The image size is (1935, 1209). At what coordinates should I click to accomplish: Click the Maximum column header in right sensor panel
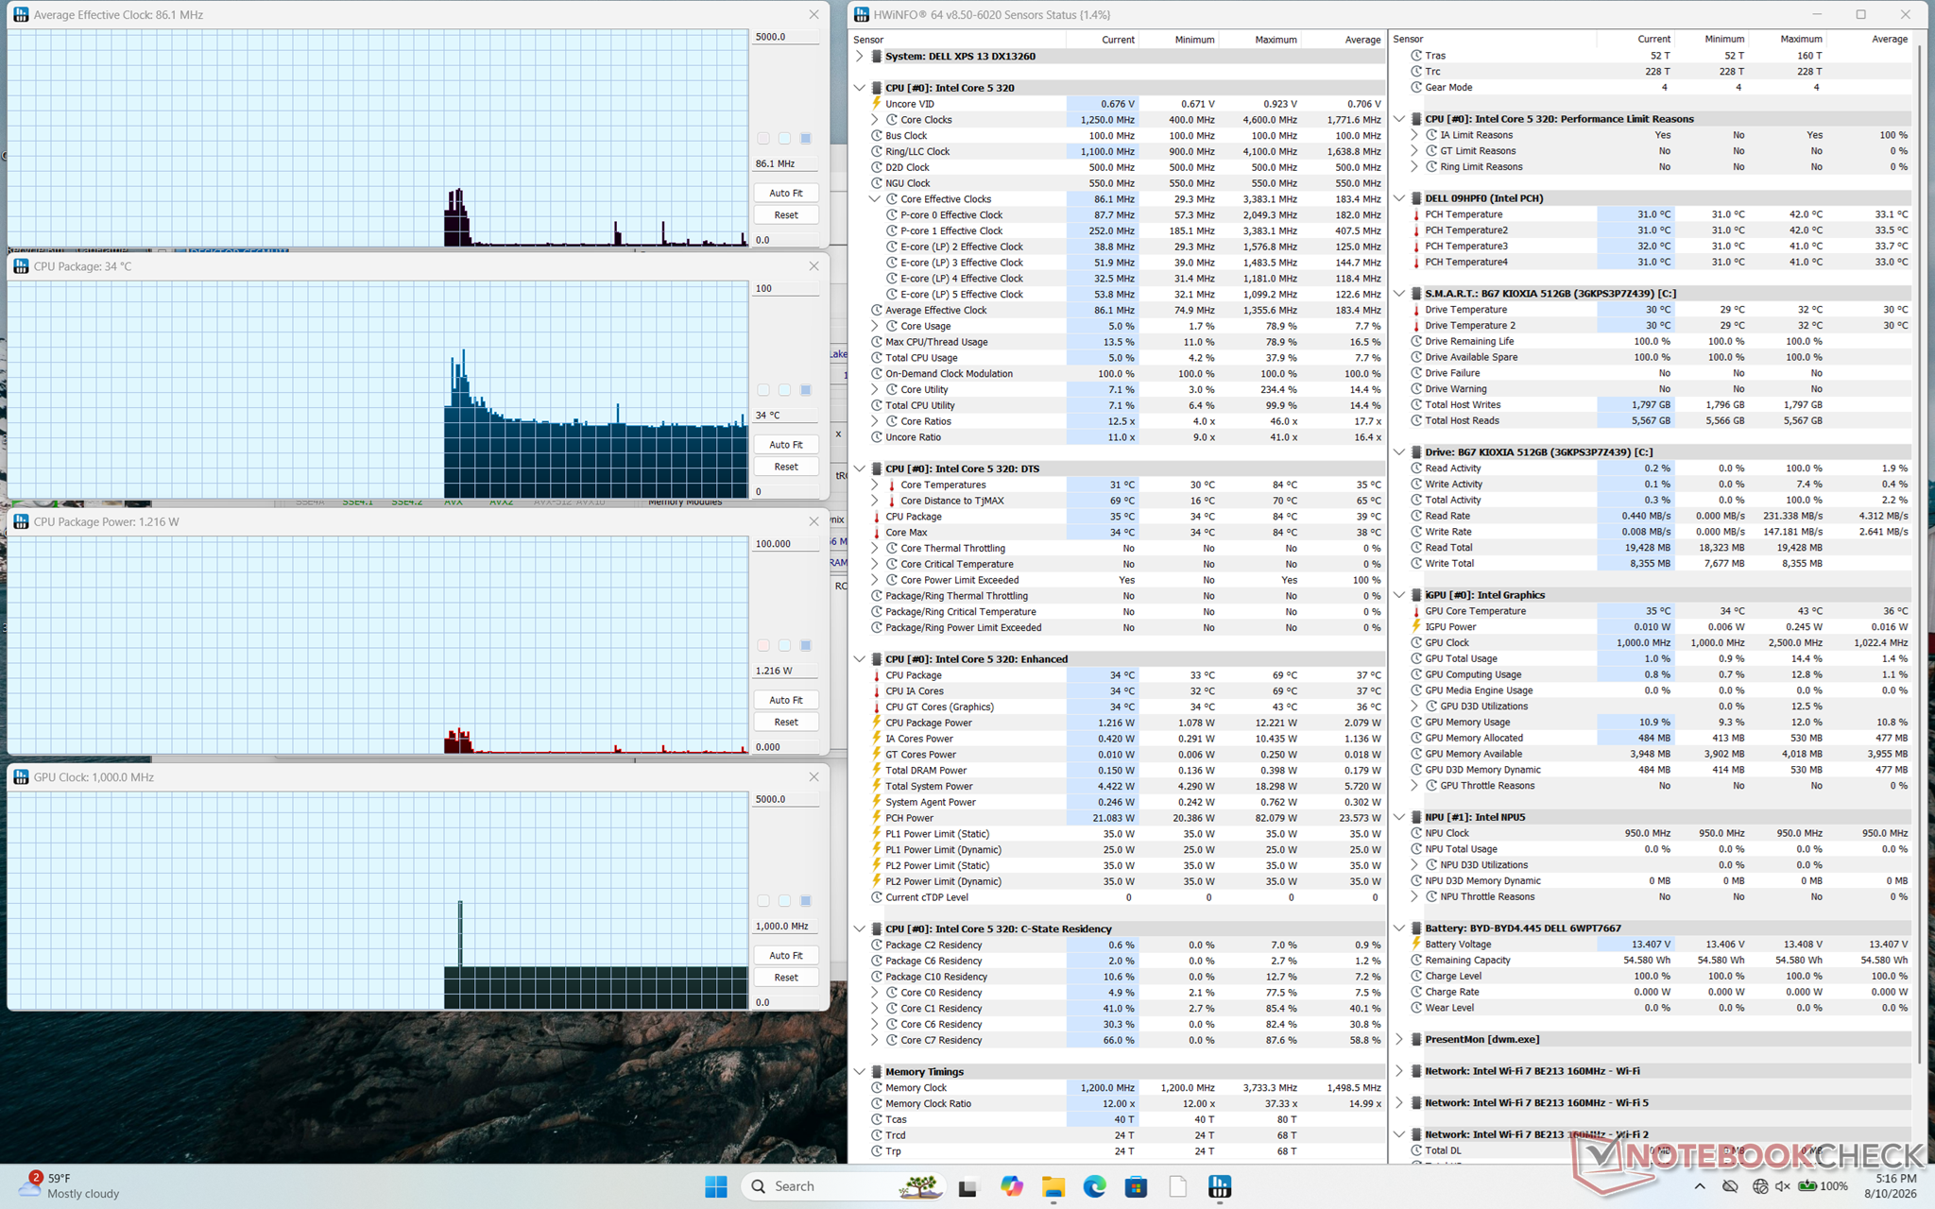point(1786,40)
